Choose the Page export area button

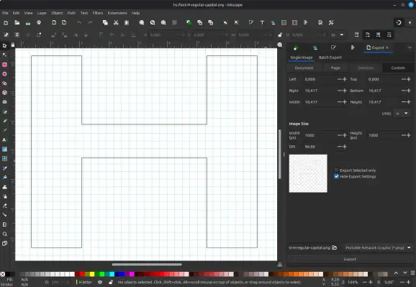335,68
